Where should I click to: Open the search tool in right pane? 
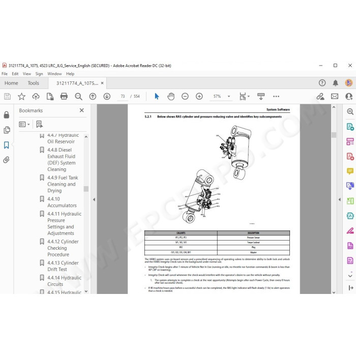pos(350,111)
